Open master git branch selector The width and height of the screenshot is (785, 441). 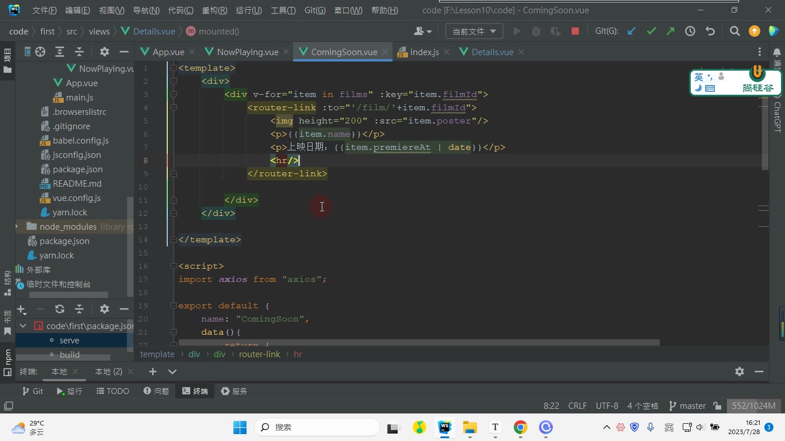[687, 406]
